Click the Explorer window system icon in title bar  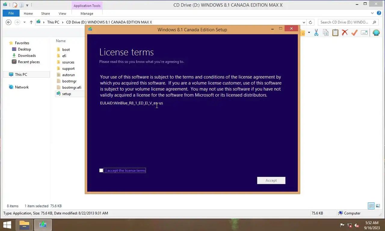(x=5, y=5)
